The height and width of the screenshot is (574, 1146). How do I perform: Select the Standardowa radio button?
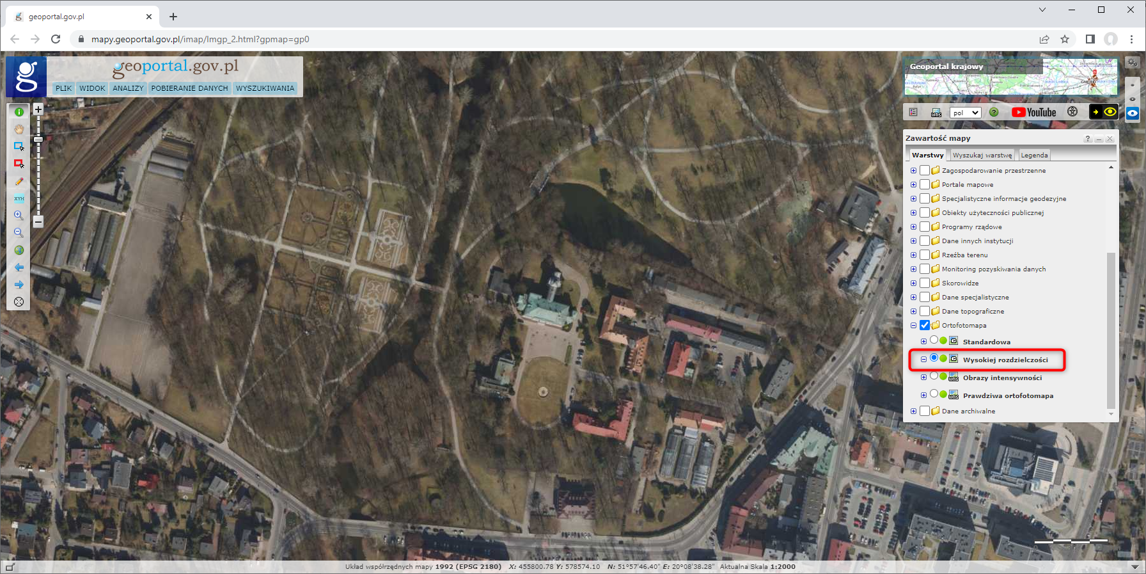934,340
